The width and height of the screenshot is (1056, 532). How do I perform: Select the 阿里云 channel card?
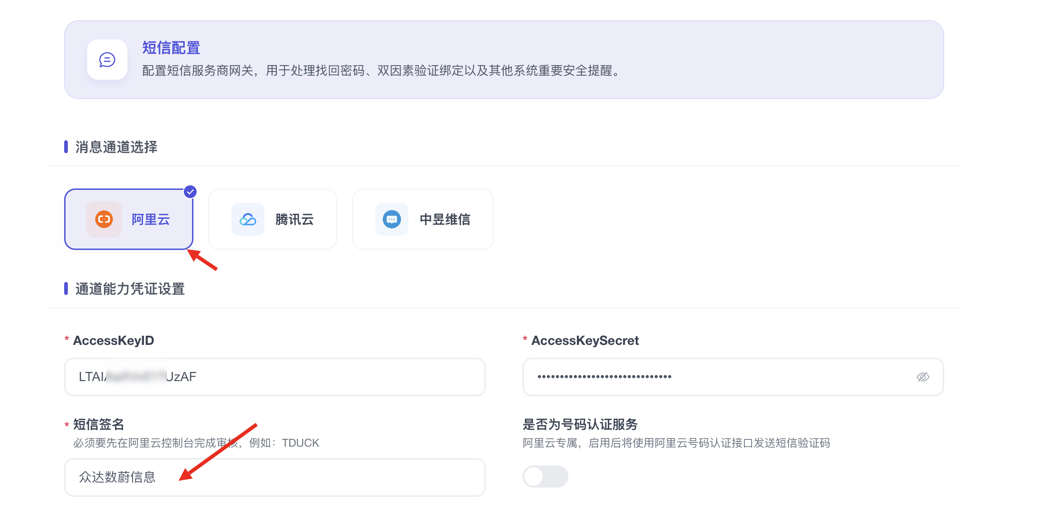[x=129, y=219]
